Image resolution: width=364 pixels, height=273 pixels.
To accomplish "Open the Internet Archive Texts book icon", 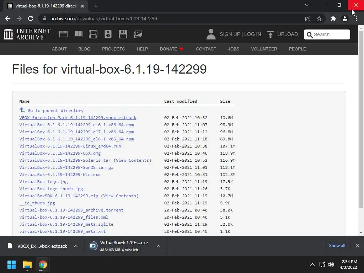I will (78, 34).
